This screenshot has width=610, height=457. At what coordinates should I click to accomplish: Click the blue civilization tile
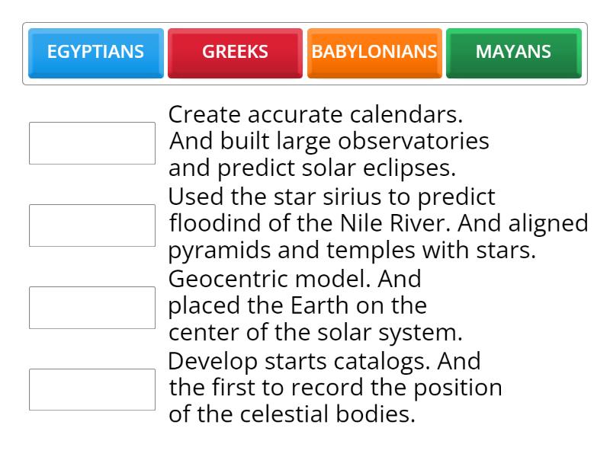pos(96,52)
